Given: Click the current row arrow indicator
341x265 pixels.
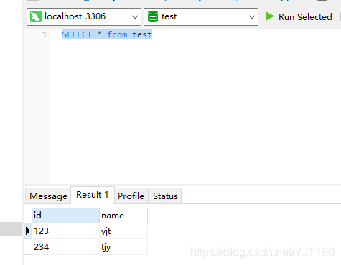Looking at the screenshot, I should click(28, 231).
